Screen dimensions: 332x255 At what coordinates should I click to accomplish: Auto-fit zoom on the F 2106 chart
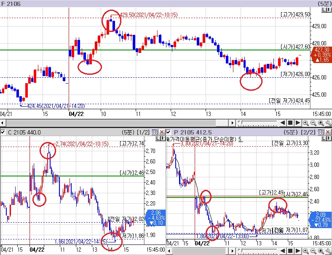coord(321,123)
